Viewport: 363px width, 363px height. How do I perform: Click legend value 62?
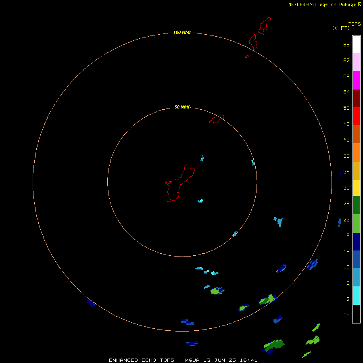tap(346, 60)
